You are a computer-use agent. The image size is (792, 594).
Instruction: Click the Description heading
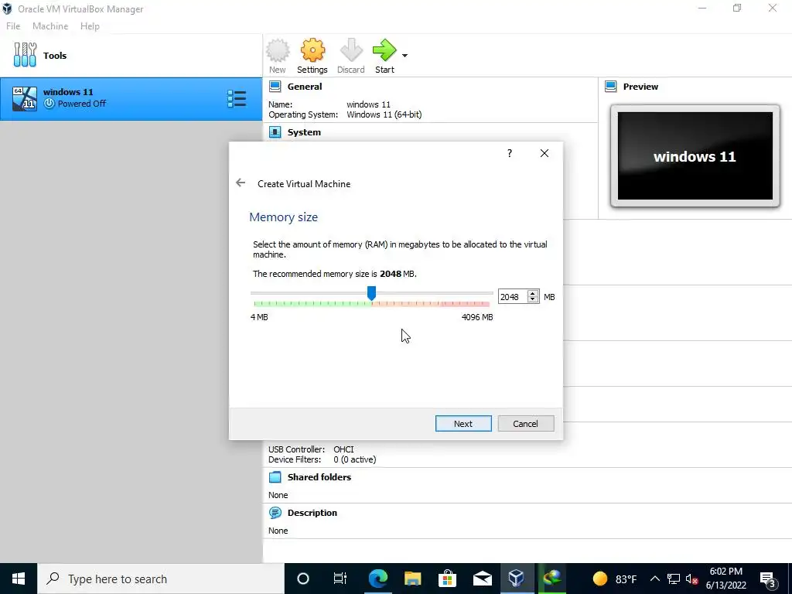(x=312, y=513)
